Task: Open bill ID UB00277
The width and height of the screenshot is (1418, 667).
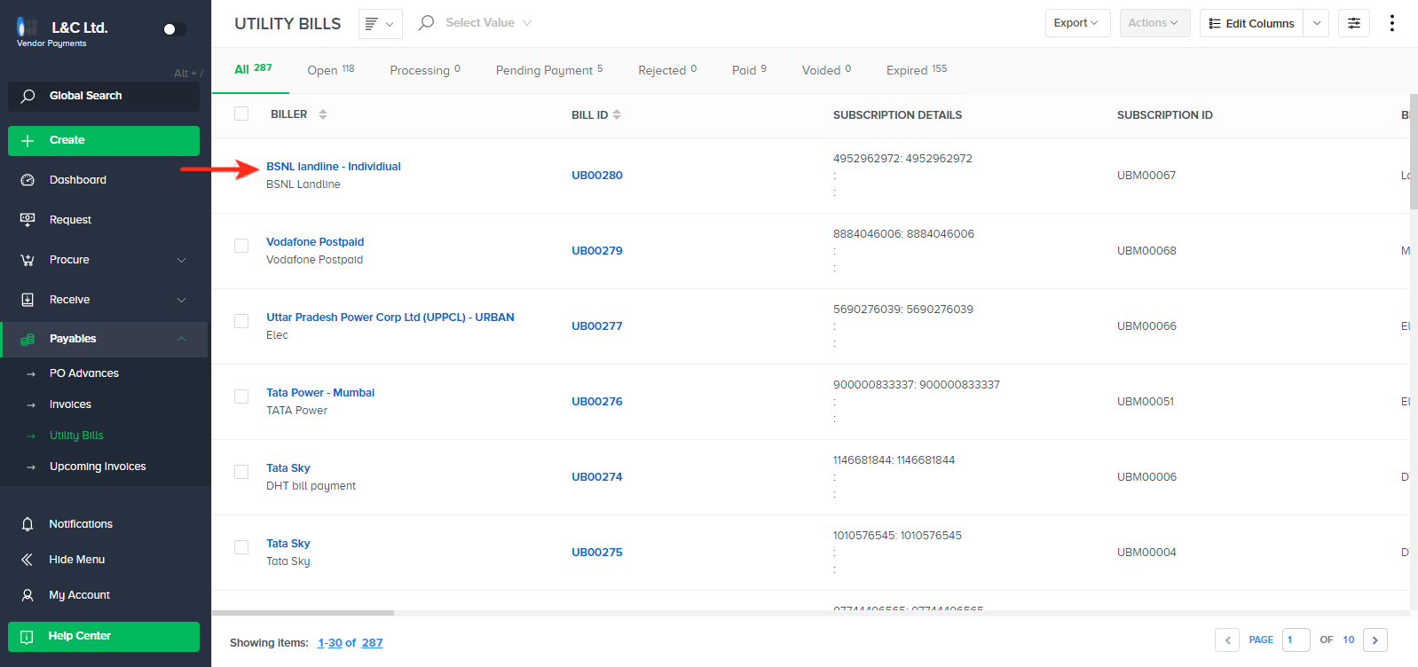Action: pos(597,326)
